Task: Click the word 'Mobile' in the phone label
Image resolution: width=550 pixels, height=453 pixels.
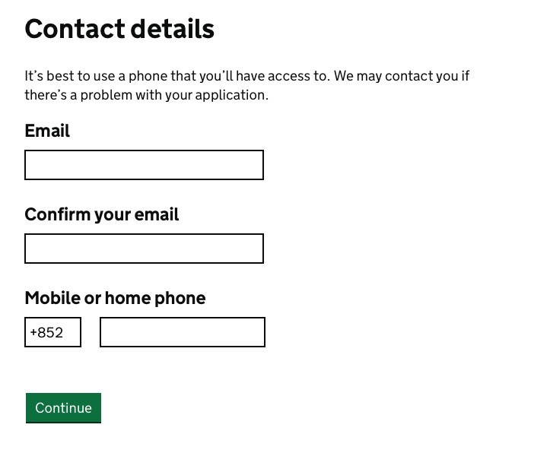Action: 51,298
